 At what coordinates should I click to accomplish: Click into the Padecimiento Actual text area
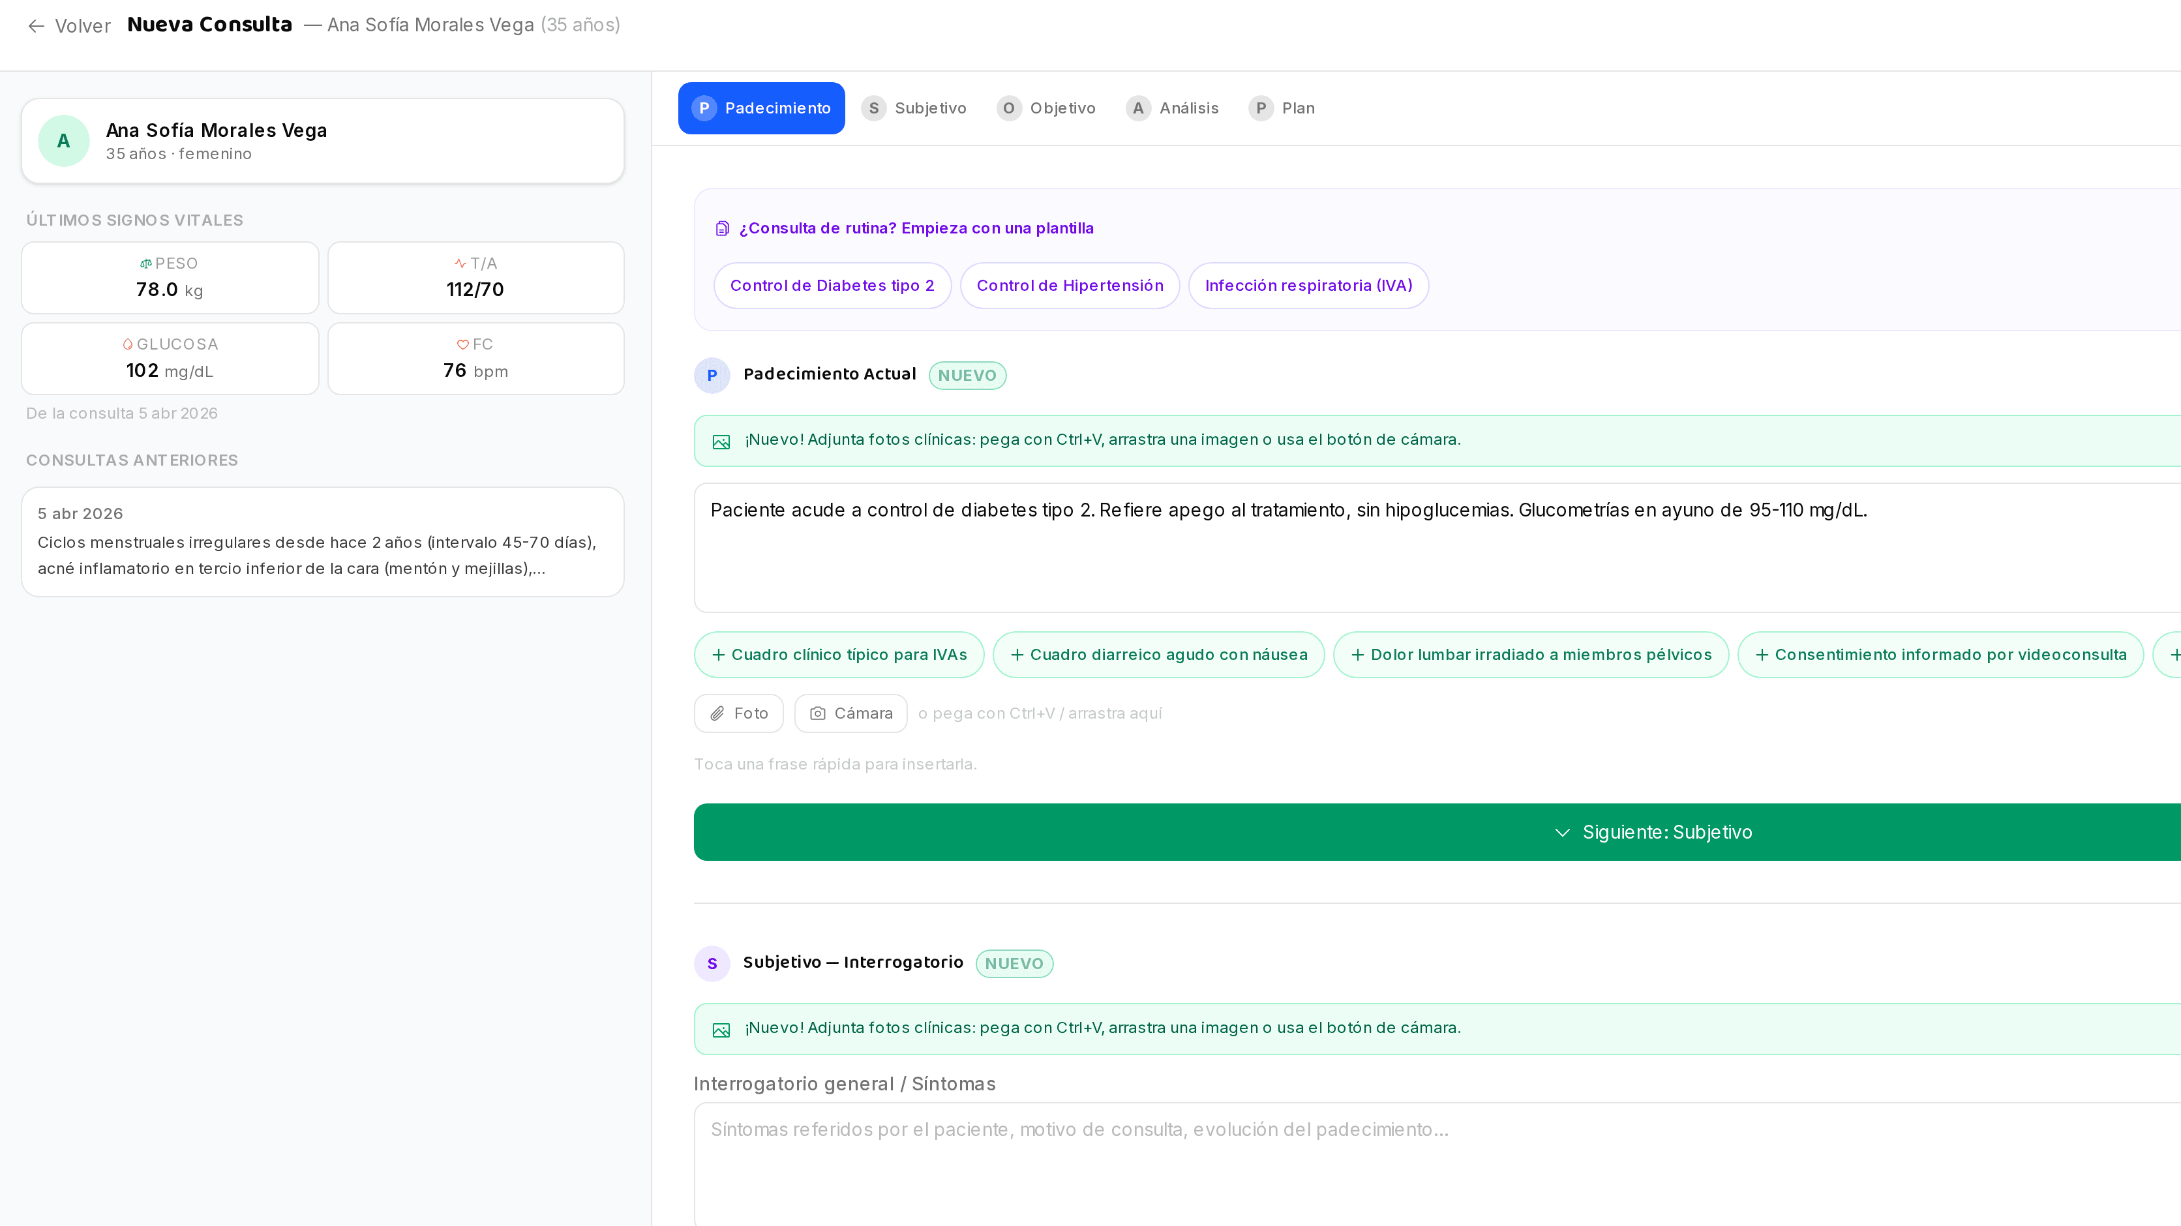pos(1437,548)
